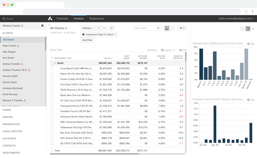Switch to split grid layout icon
The height and width of the screenshot is (158, 257).
coord(248,29)
